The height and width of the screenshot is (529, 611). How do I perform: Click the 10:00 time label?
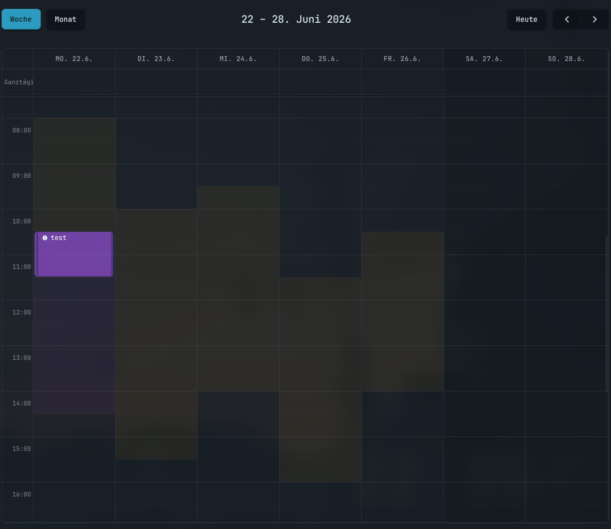click(x=21, y=221)
